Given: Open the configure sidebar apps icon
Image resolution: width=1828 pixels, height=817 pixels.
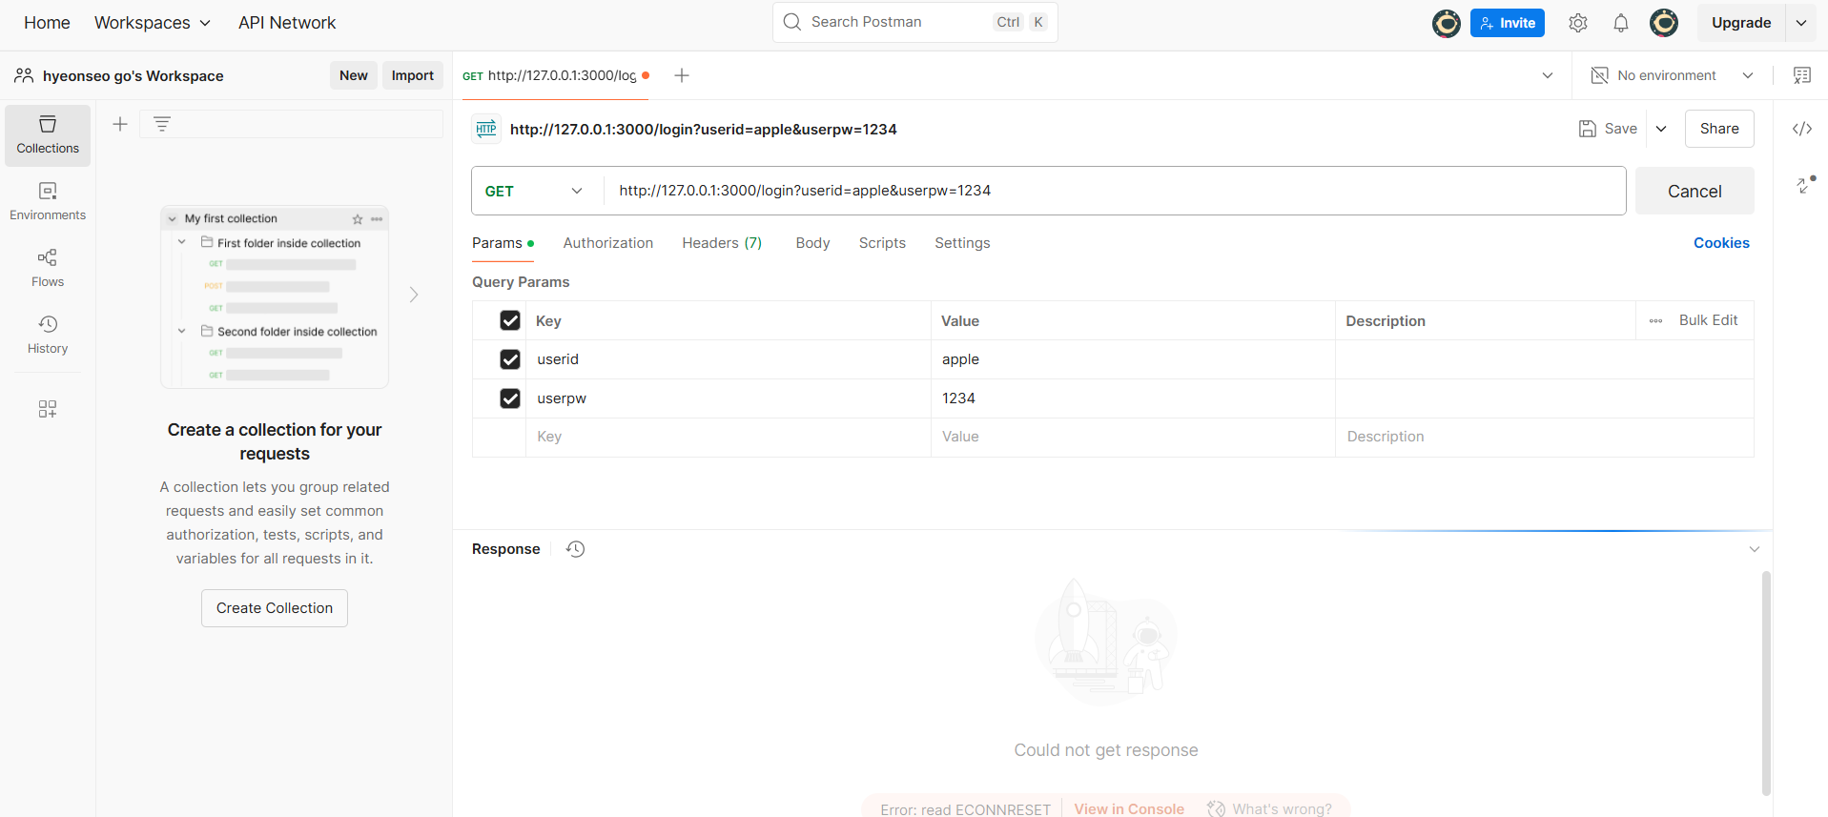Looking at the screenshot, I should coord(48,409).
